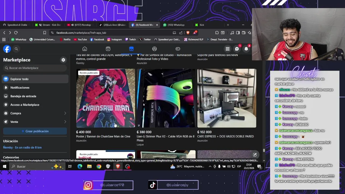Click the Brave Rewards triangle icon
345x194 pixels.
pyautogui.click(x=195, y=33)
